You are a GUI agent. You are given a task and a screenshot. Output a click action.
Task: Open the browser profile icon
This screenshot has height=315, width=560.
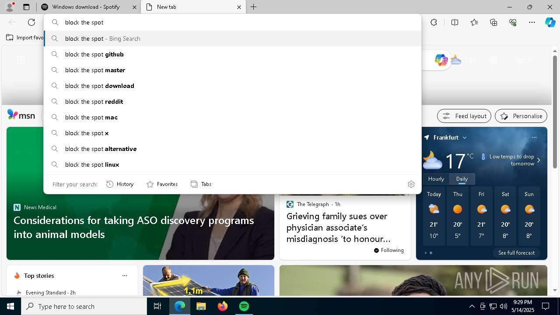(9, 7)
